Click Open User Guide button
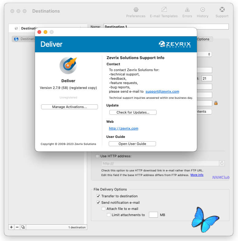 [x=132, y=144]
